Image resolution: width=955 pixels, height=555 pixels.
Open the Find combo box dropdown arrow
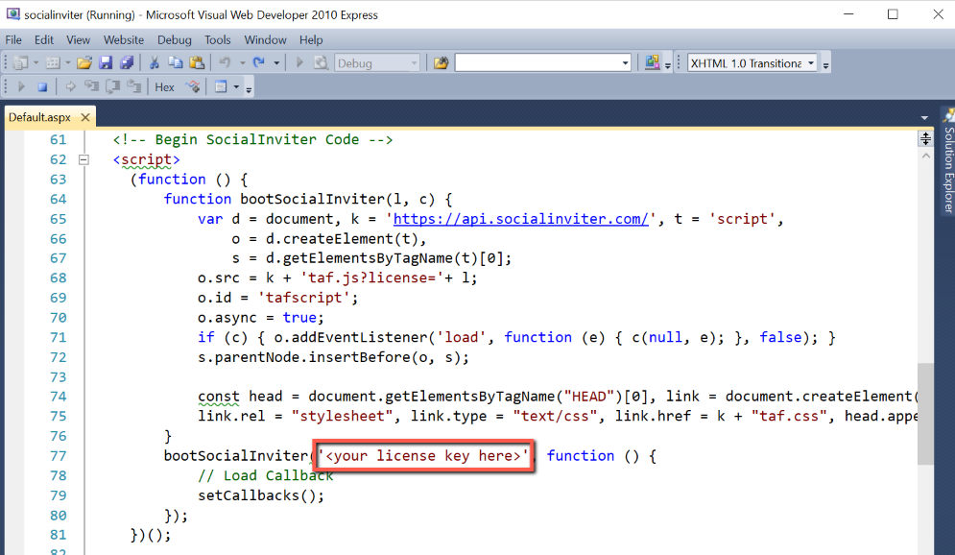coord(625,63)
